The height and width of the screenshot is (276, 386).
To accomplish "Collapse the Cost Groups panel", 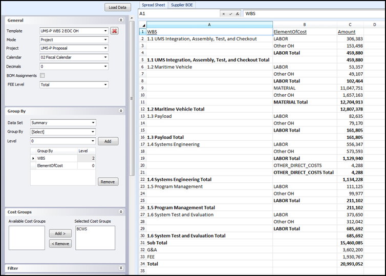I will (x=121, y=212).
